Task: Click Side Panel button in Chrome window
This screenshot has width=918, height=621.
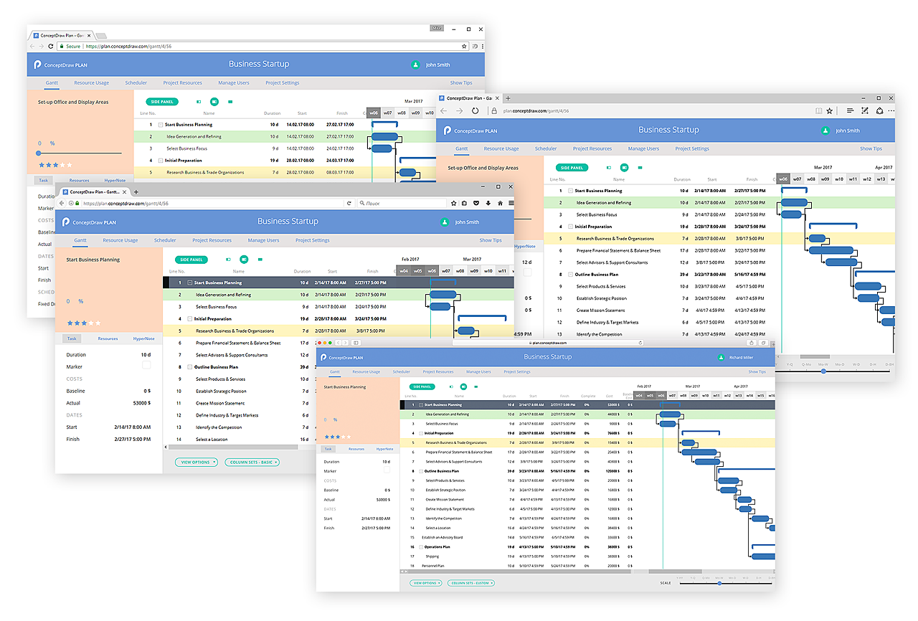Action: pos(162,102)
